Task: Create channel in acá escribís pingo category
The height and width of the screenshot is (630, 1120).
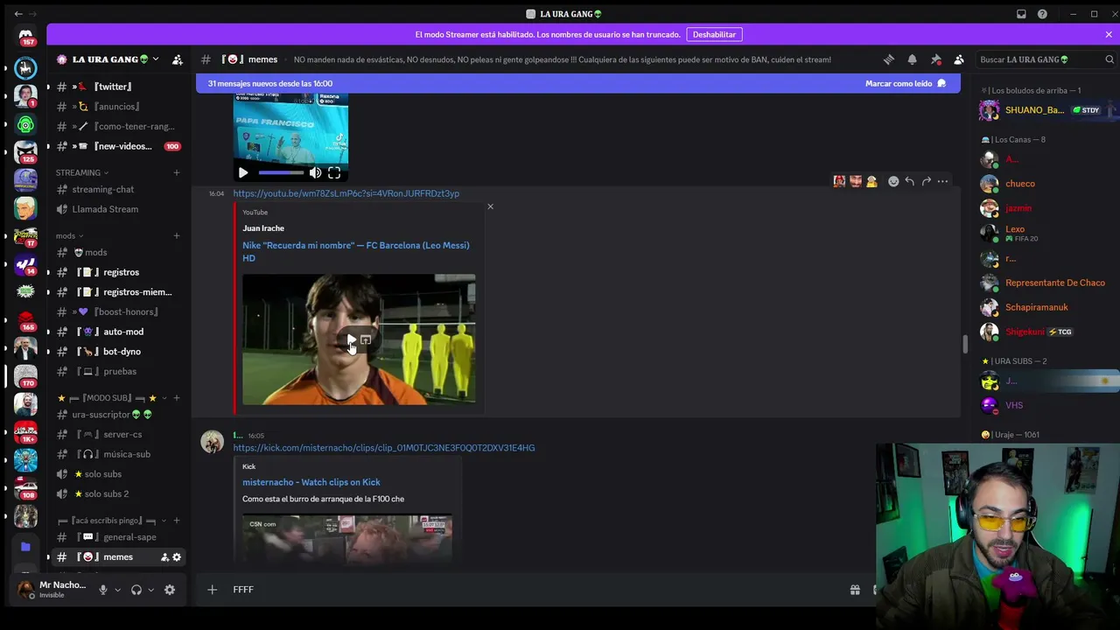Action: pyautogui.click(x=177, y=521)
